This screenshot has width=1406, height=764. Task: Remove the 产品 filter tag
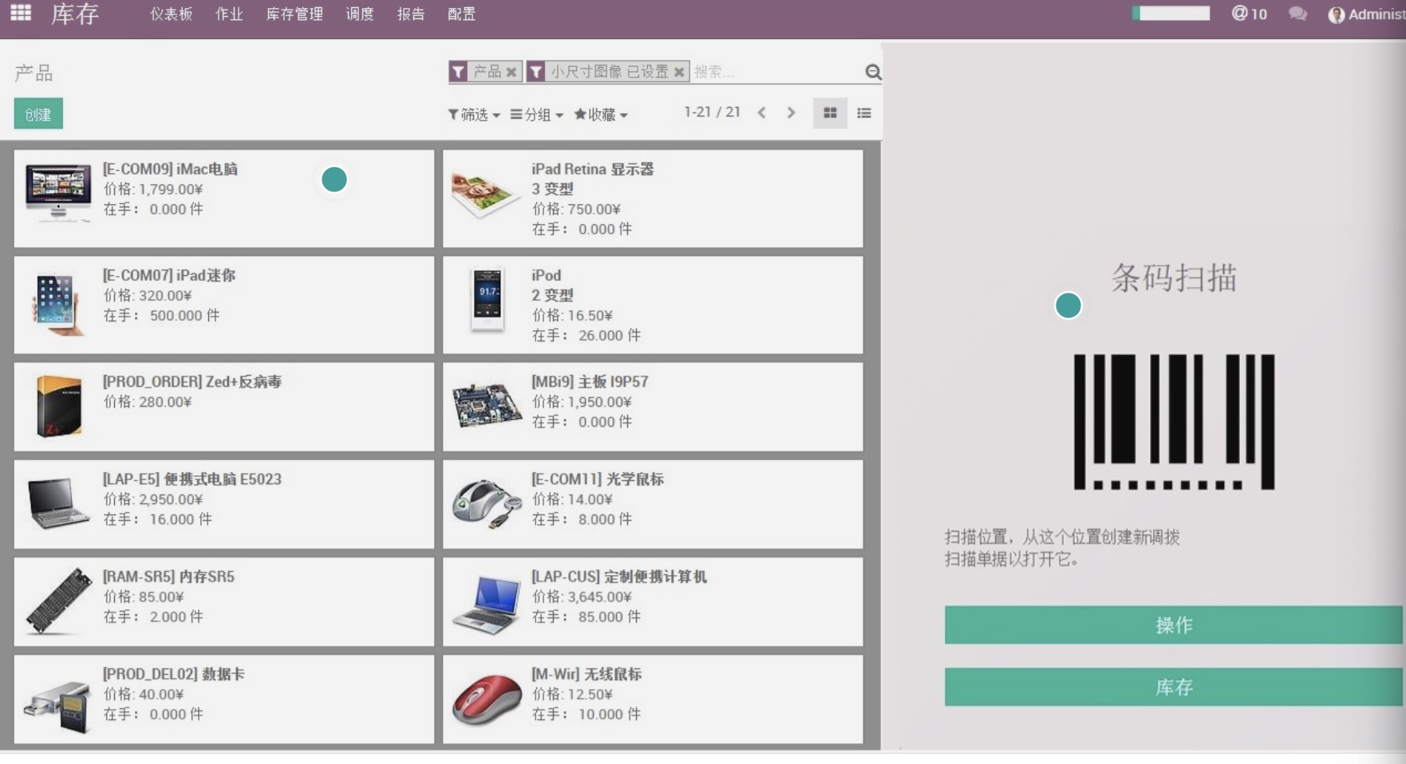click(x=511, y=72)
